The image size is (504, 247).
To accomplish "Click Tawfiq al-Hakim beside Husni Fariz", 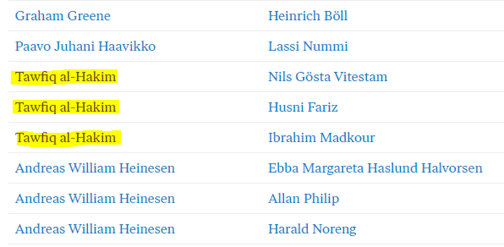I will 66,107.
